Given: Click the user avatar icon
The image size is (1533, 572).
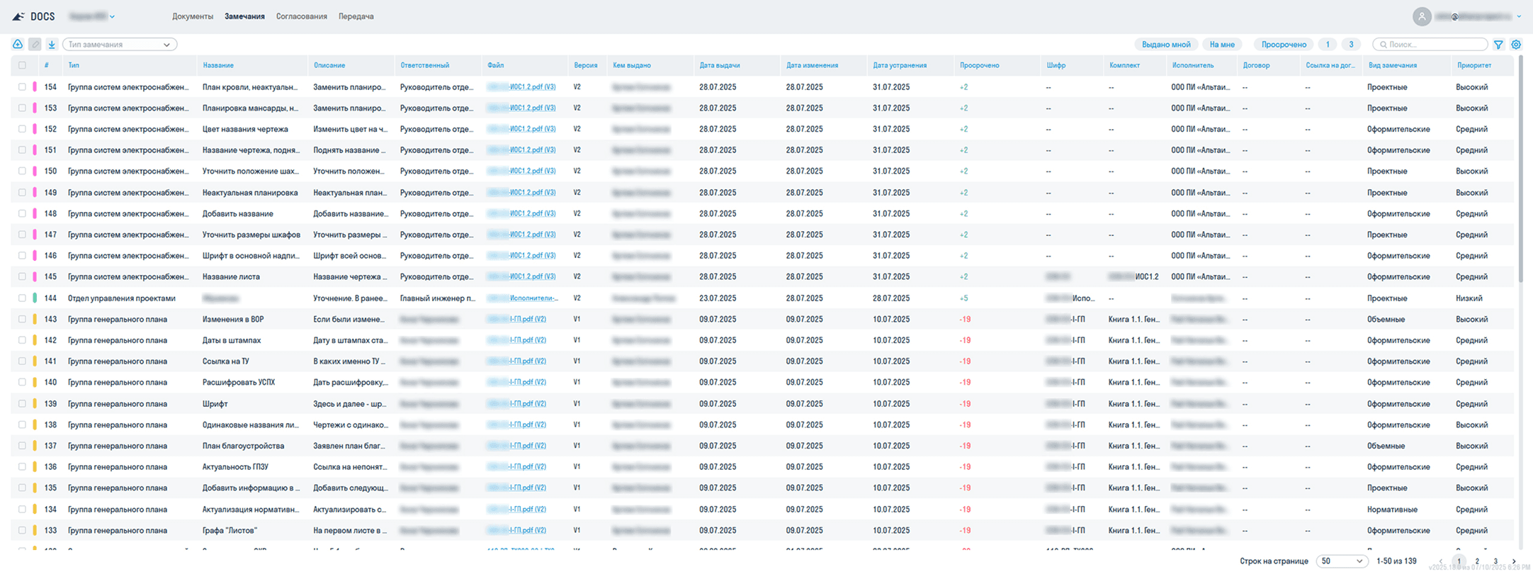Looking at the screenshot, I should point(1421,16).
